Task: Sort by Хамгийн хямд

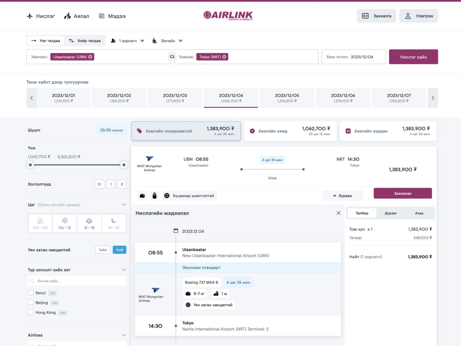Action: click(x=290, y=131)
